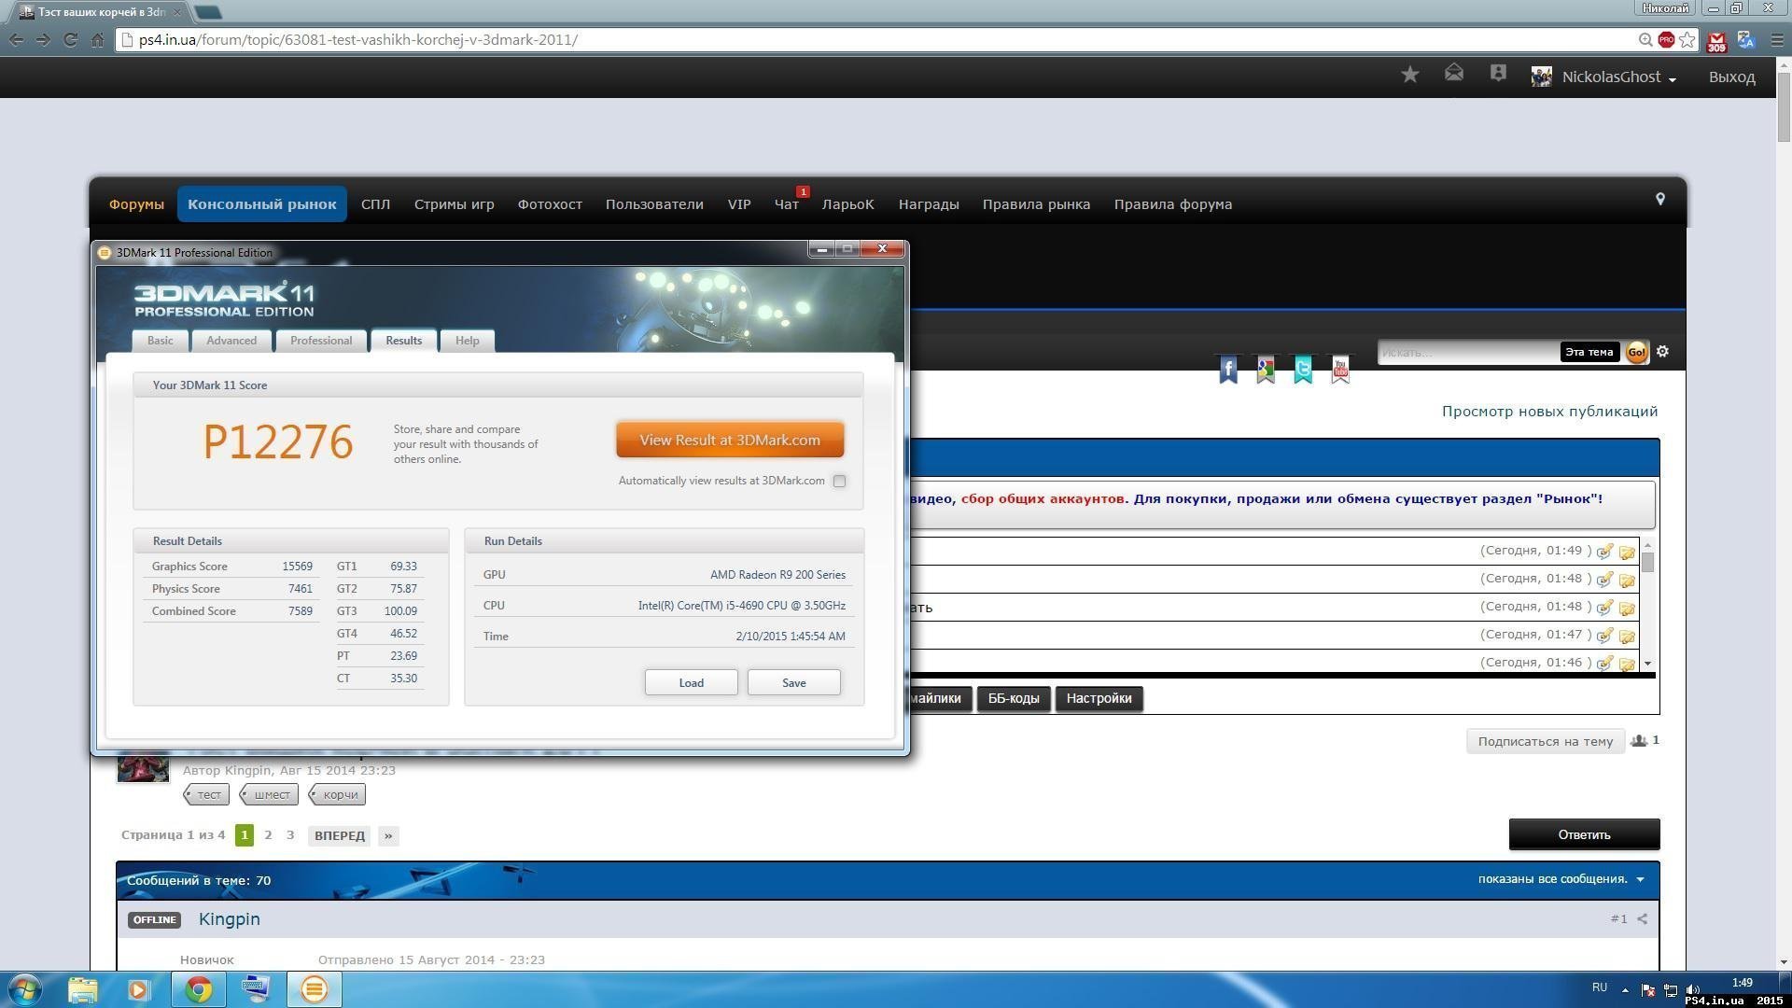Bookmark page with Chrome star icon
Viewport: 1792px width, 1008px height.
click(x=1687, y=40)
